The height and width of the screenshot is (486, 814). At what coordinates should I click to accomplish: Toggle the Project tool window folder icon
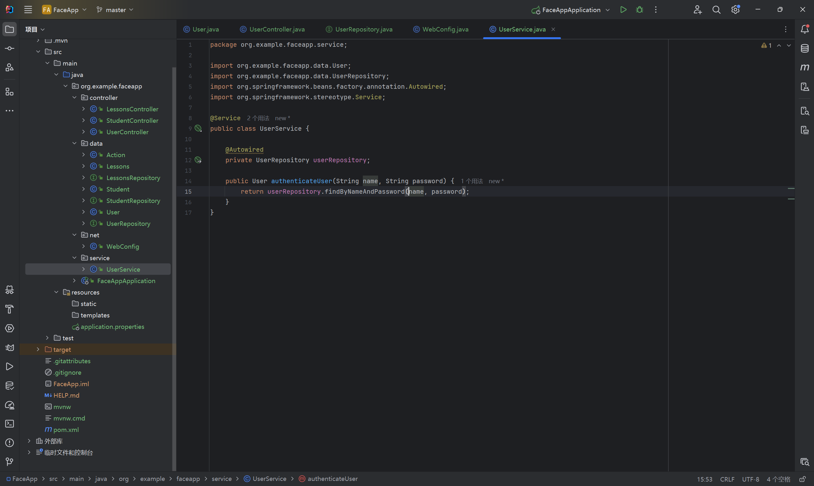coord(10,29)
